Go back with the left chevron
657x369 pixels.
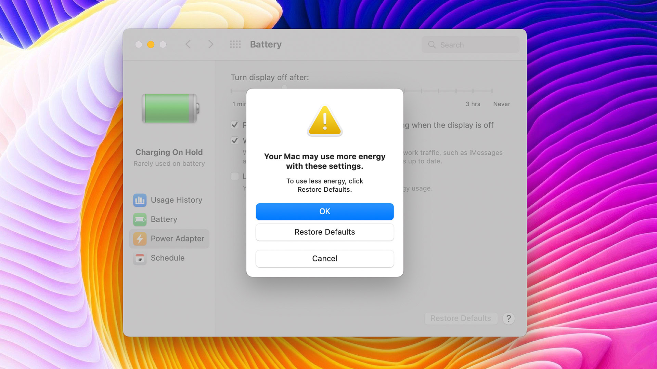tap(188, 44)
